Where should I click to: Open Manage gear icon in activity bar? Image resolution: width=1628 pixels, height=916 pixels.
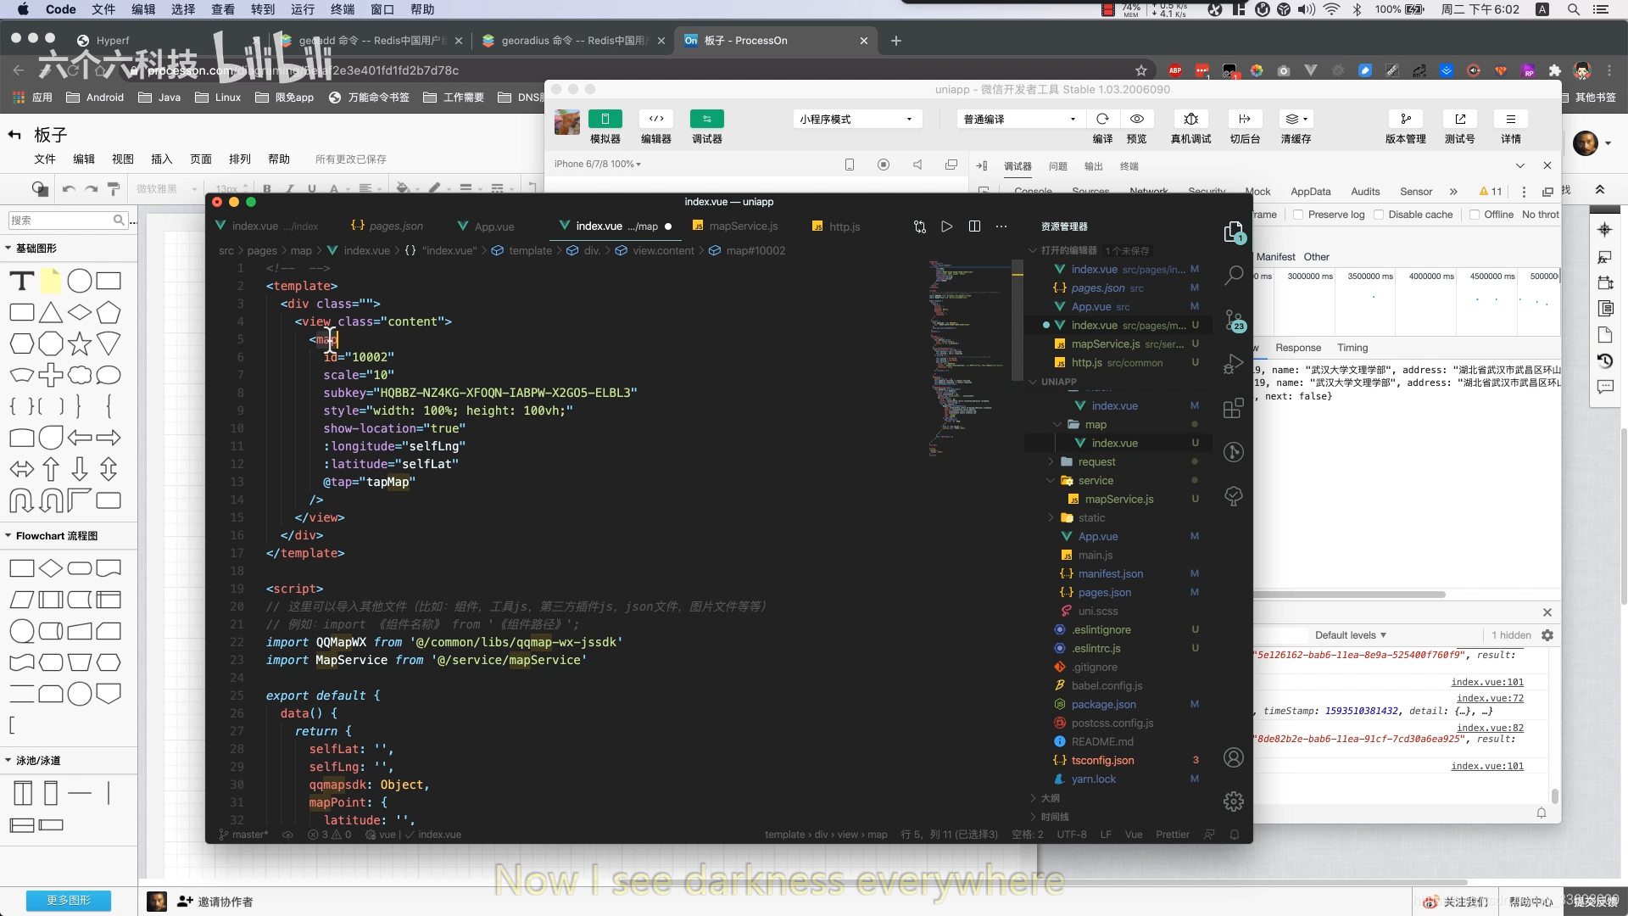(x=1234, y=801)
